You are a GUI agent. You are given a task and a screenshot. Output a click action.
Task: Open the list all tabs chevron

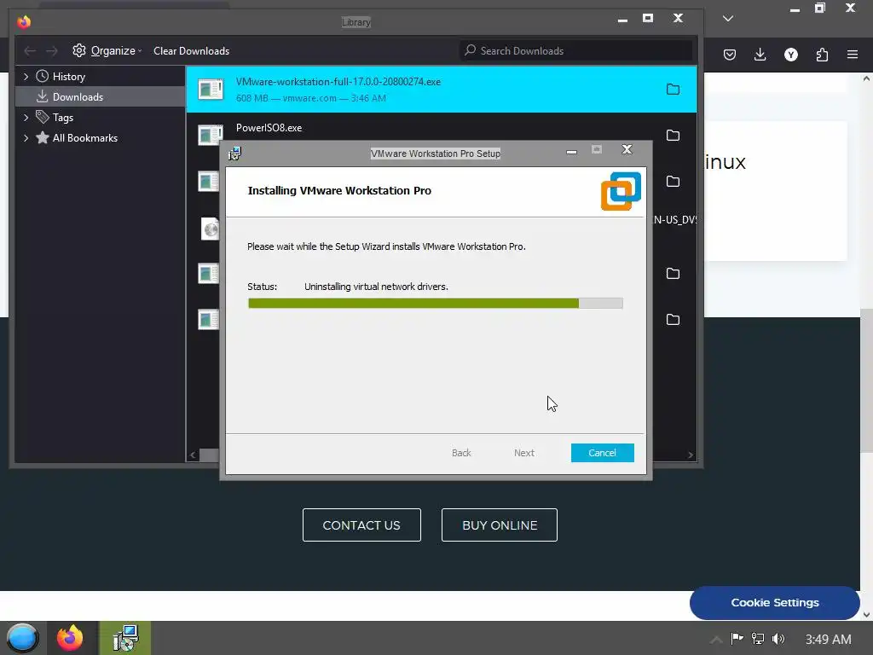tap(728, 19)
